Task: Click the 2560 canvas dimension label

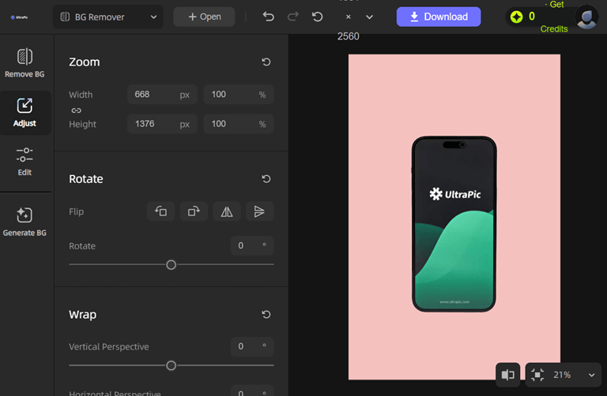Action: coord(348,36)
